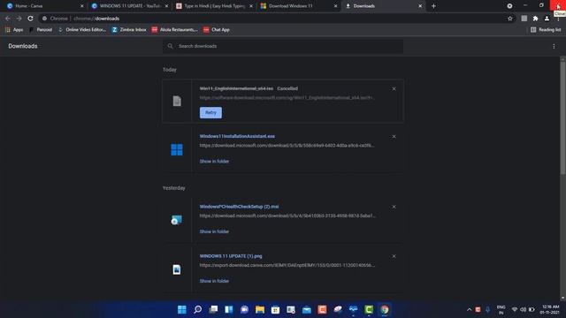Open the Chrome extensions puzzle icon

click(x=536, y=19)
